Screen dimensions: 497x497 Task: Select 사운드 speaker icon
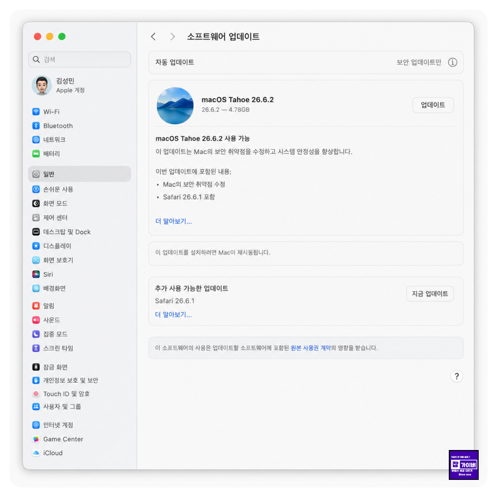point(36,320)
